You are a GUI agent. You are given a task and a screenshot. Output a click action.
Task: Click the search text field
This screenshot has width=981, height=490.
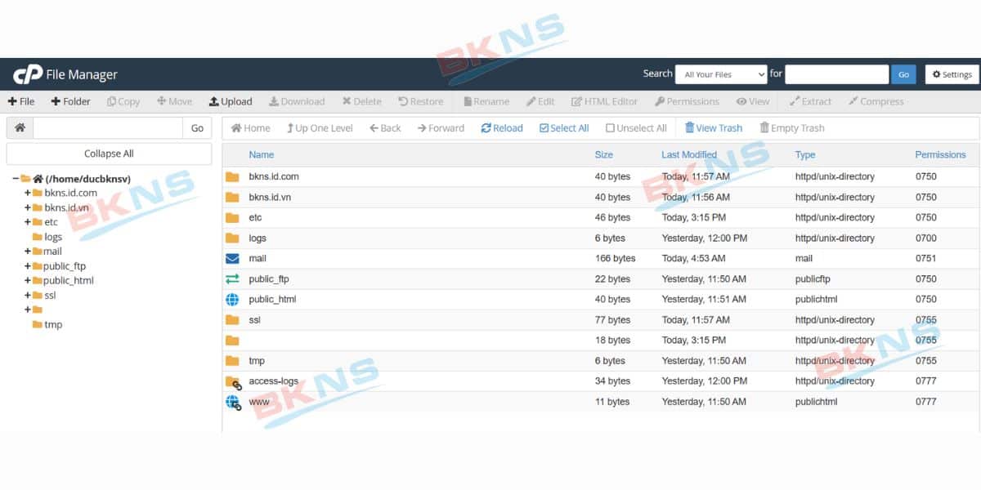836,74
